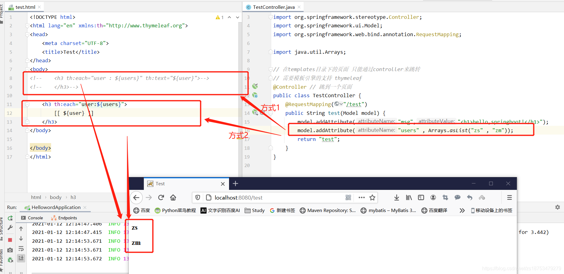Open 百度翻译 bookmark
The width and height of the screenshot is (564, 274).
434,210
